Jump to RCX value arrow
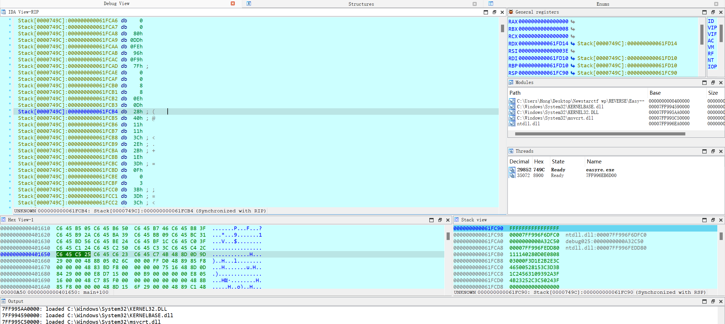This screenshot has width=725, height=324. (573, 36)
